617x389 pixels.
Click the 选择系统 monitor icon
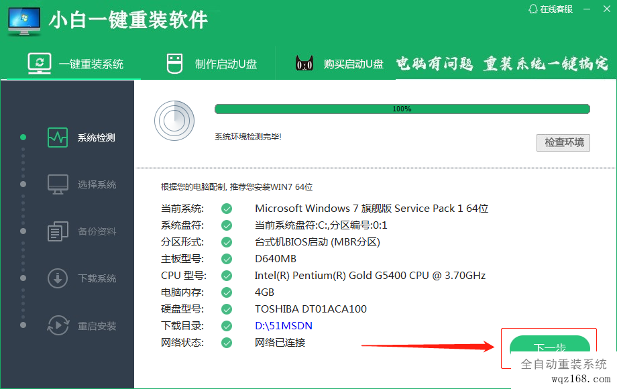(58, 184)
